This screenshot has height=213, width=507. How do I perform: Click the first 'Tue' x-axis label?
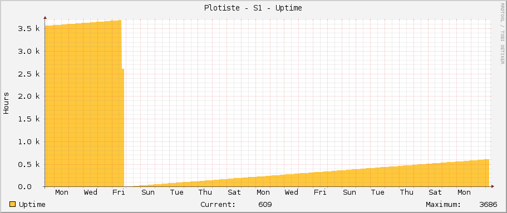[177, 192]
